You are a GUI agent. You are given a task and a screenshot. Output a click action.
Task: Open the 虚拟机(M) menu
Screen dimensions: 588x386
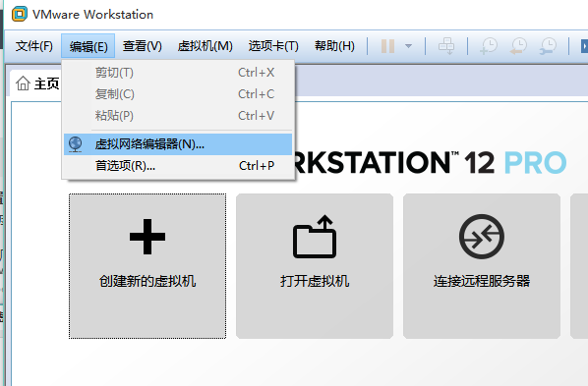pos(205,46)
